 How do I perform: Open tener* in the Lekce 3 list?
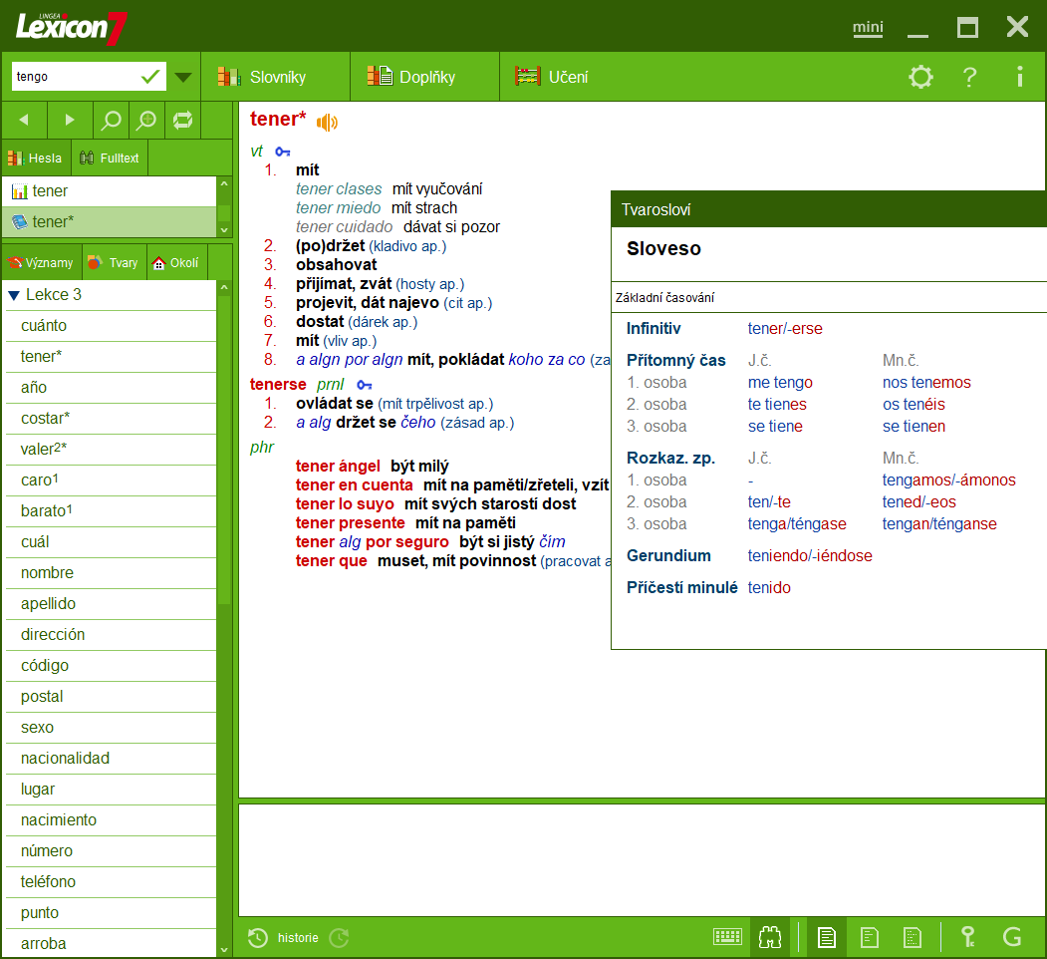pyautogui.click(x=111, y=356)
